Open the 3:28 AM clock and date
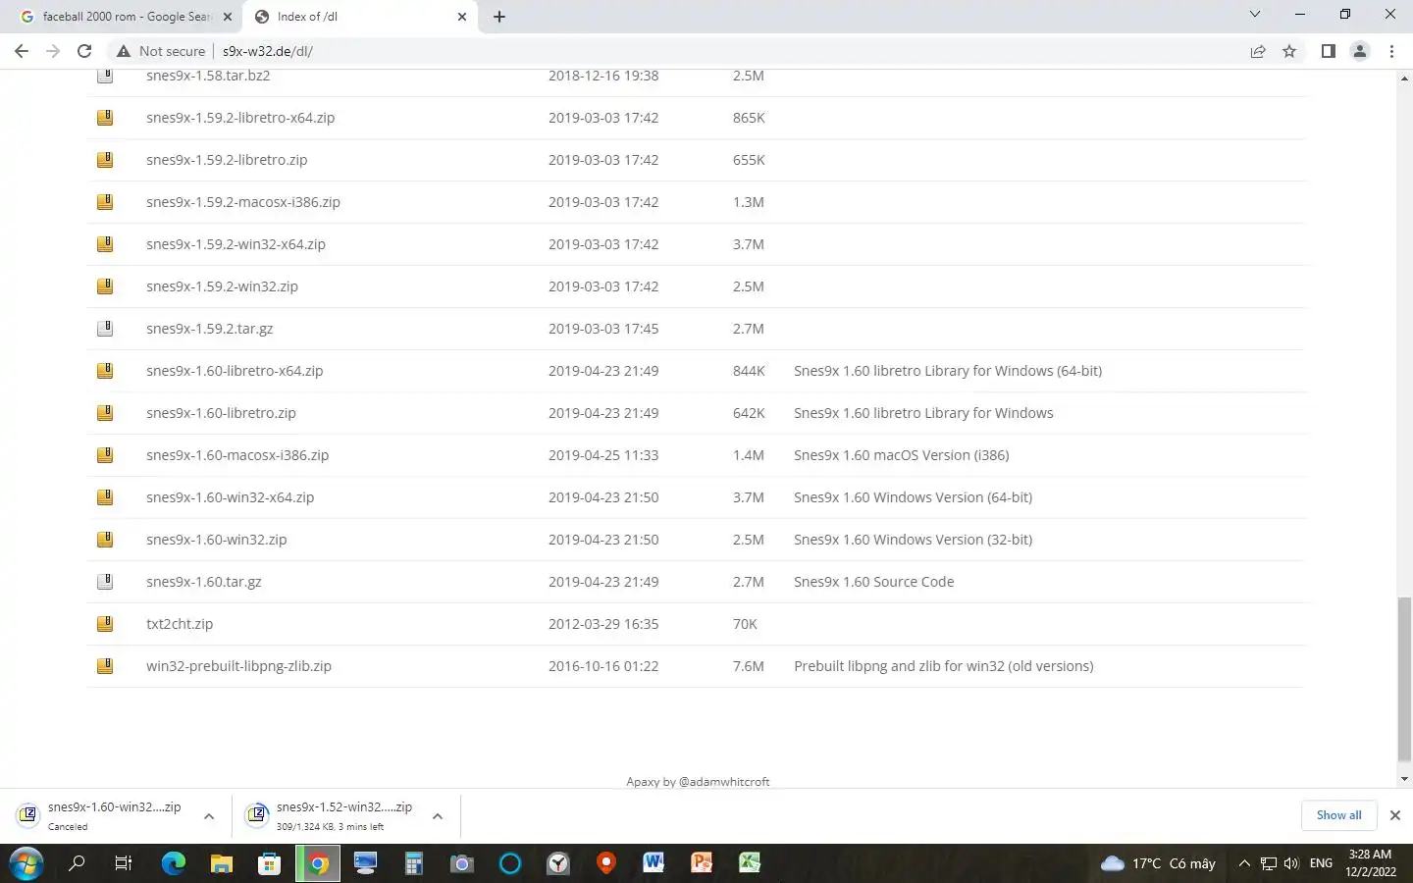Image resolution: width=1413 pixels, height=883 pixels. (1370, 863)
